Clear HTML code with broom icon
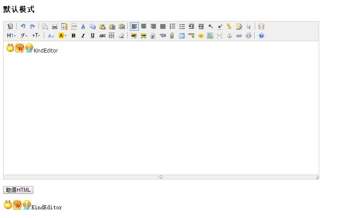352x218 pixels. click(229, 26)
